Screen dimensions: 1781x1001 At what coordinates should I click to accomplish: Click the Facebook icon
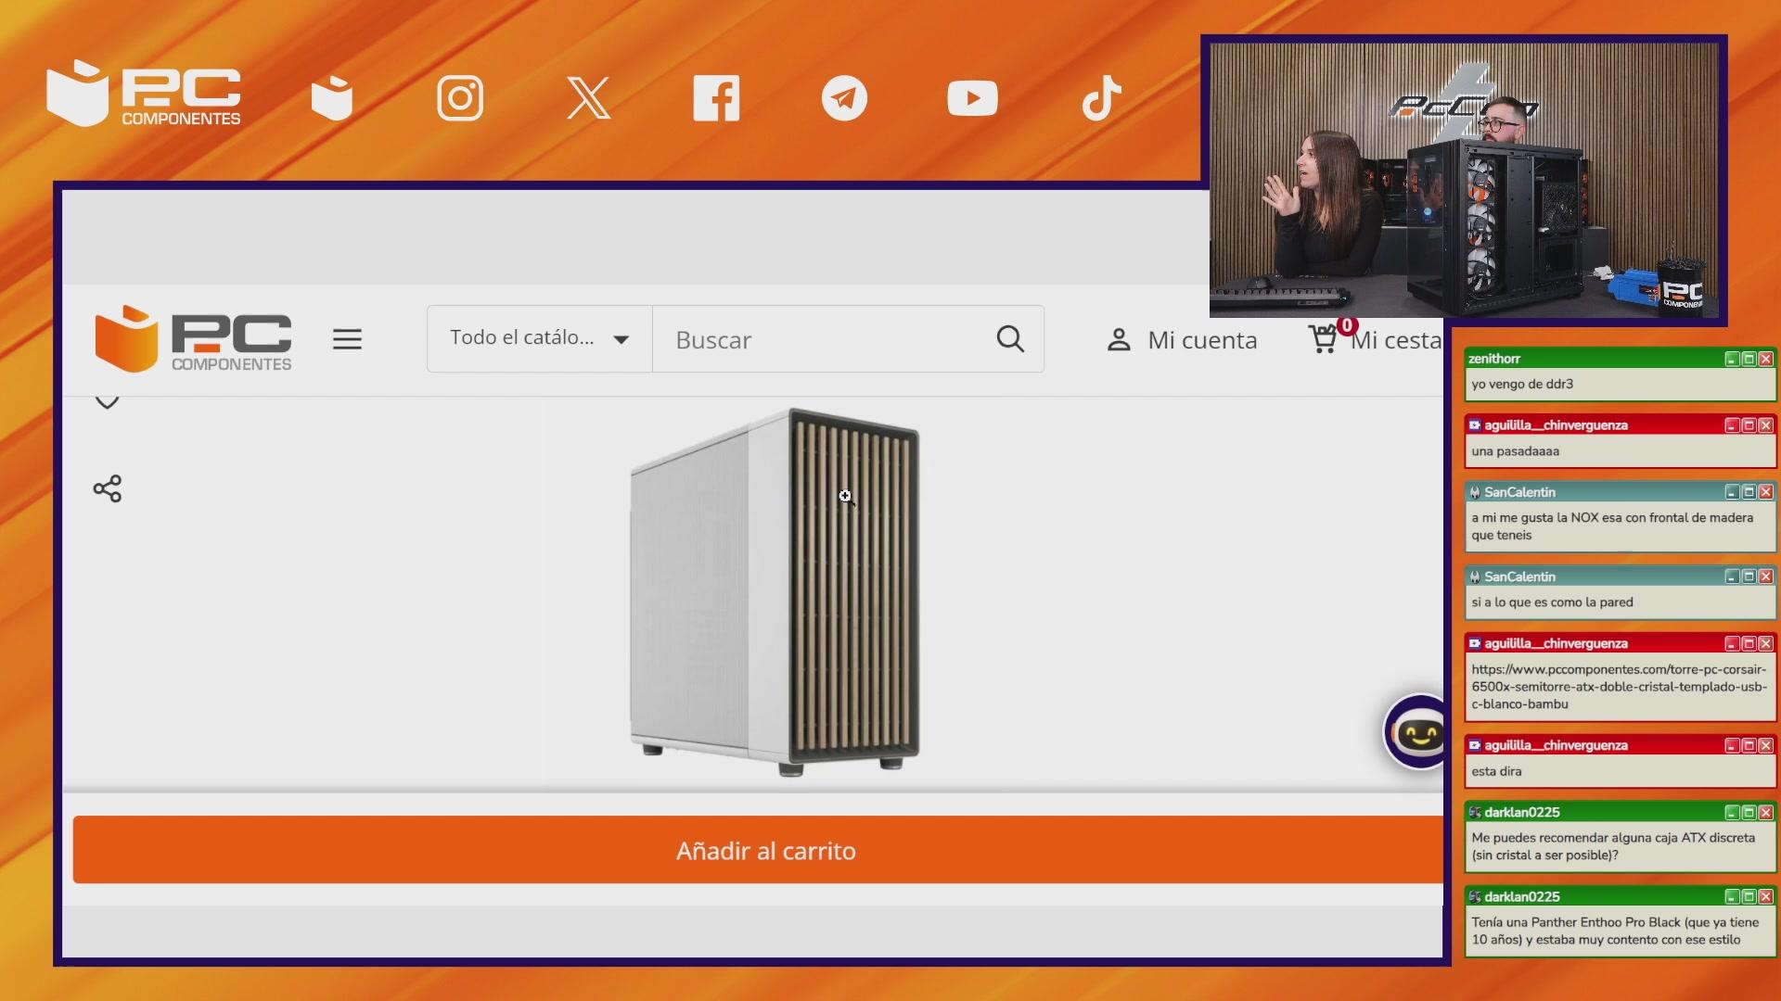(716, 98)
